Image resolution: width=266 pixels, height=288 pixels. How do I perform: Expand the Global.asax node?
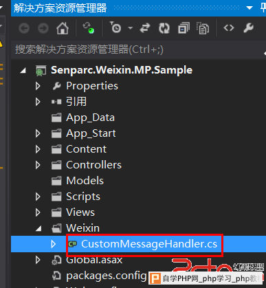[x=38, y=260]
